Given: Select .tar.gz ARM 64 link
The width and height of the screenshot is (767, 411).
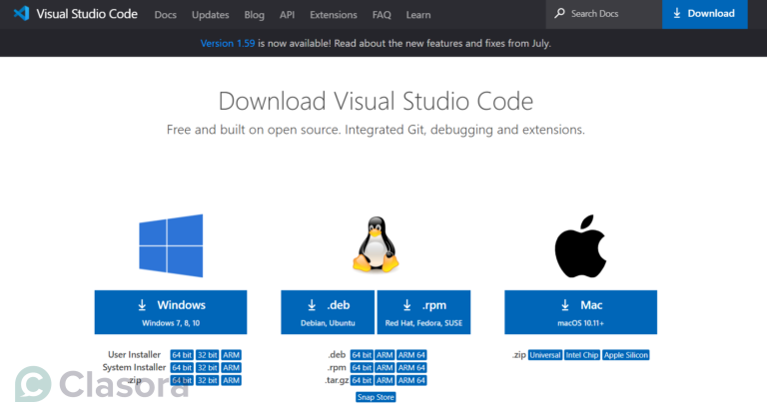Looking at the screenshot, I should coord(411,380).
